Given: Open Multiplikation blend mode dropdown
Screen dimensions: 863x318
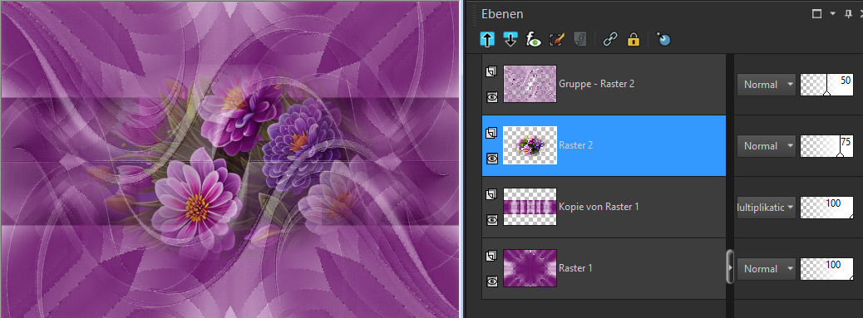Looking at the screenshot, I should coord(767,208).
